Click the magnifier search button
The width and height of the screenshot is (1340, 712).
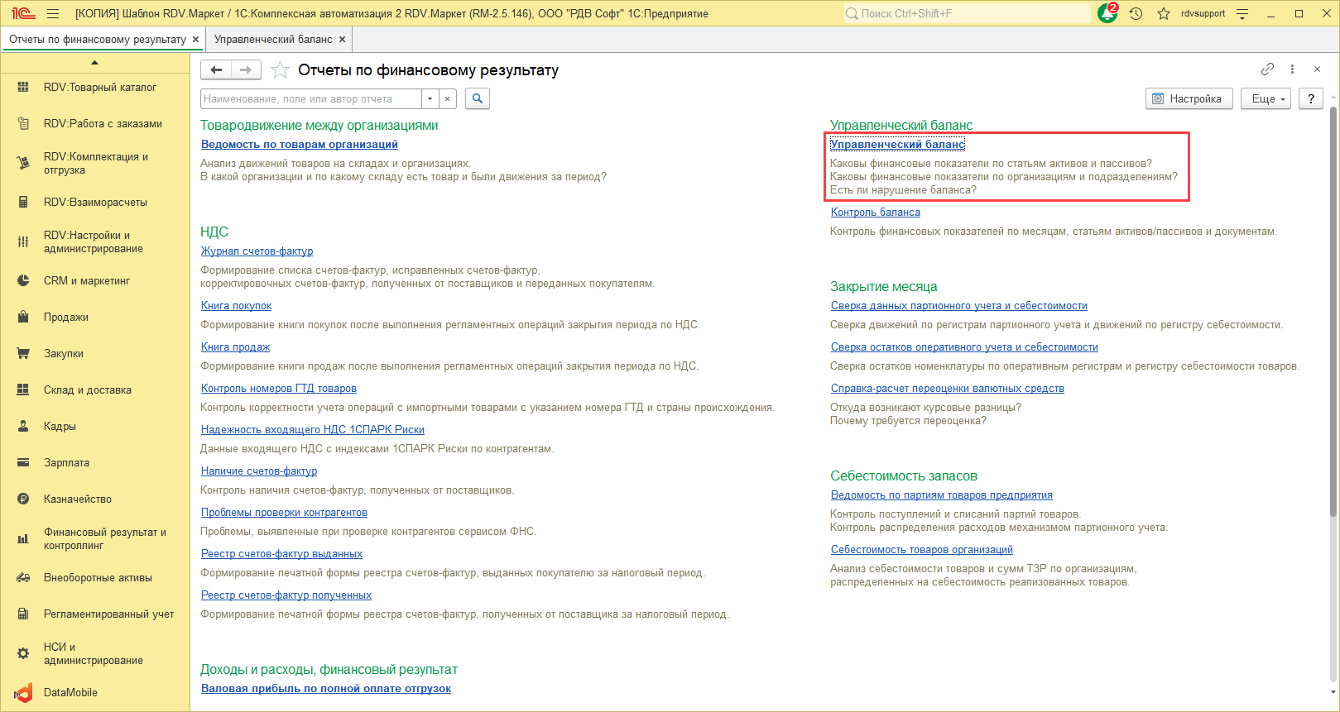(x=478, y=98)
